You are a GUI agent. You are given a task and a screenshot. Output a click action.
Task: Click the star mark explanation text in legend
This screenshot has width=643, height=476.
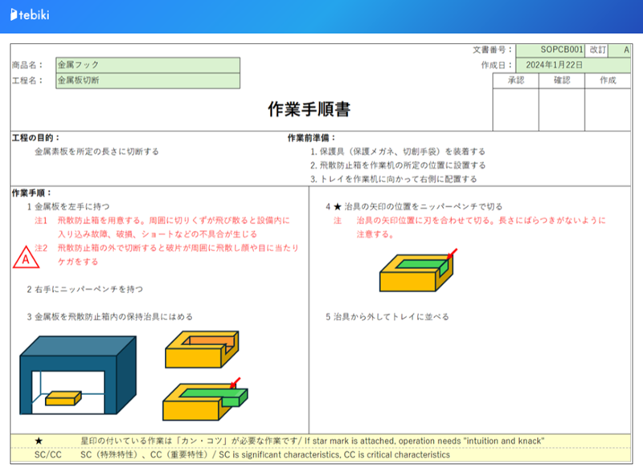point(313,441)
